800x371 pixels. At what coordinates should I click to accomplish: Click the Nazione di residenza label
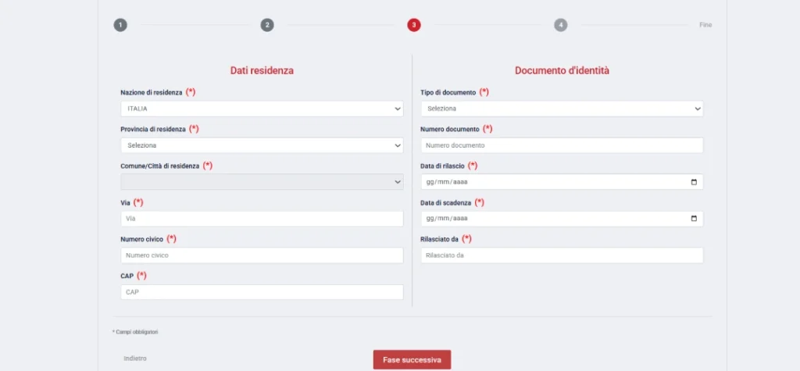[x=151, y=92]
